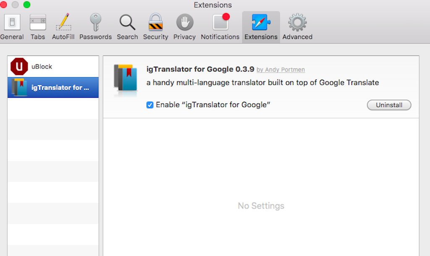Open the Tabs preferences pane

pyautogui.click(x=38, y=27)
